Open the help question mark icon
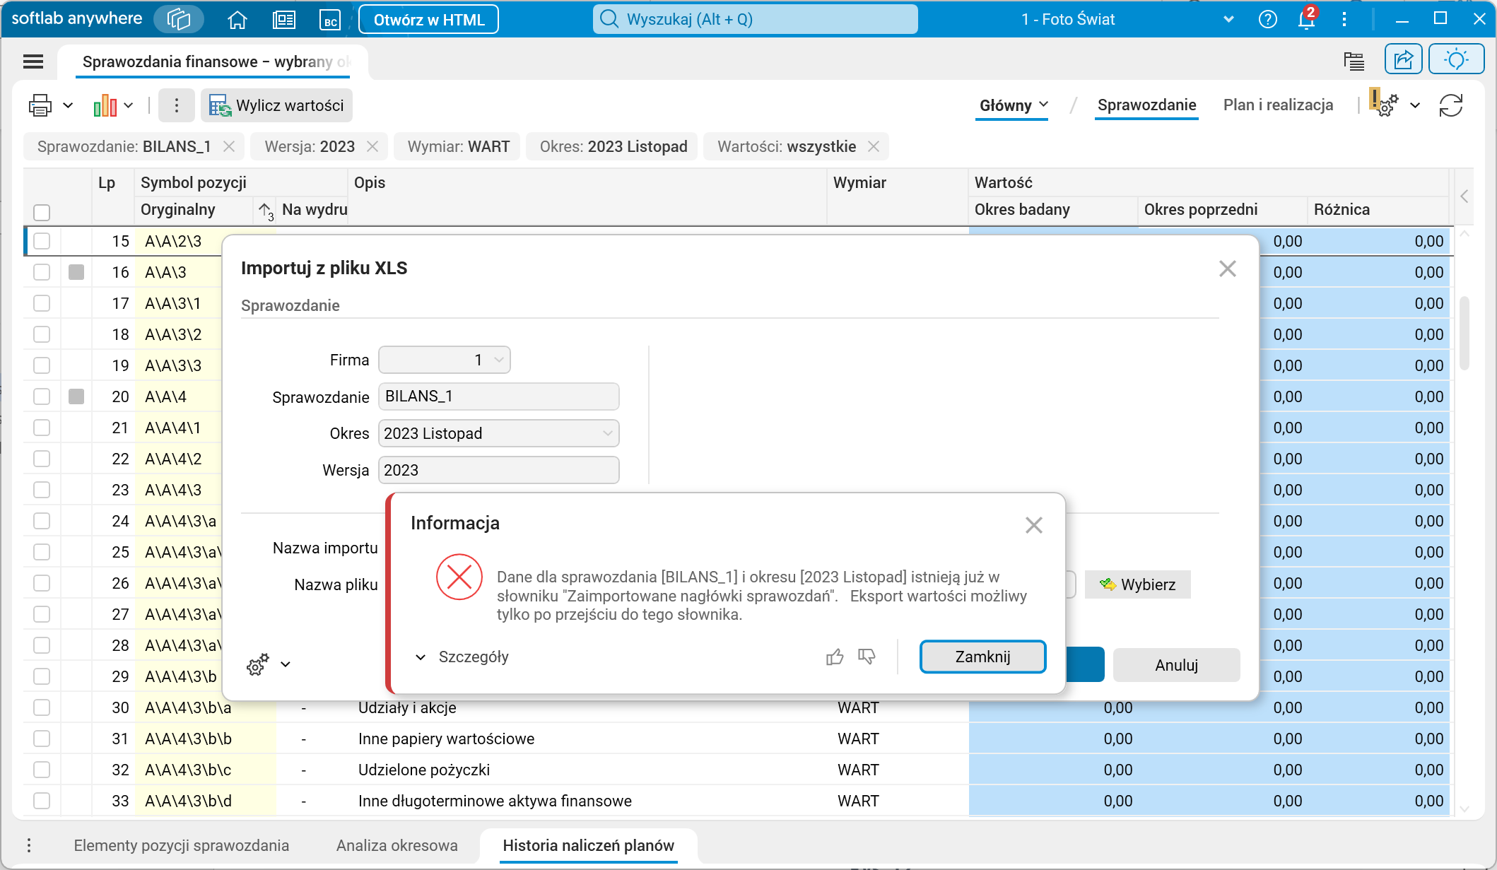 1268,20
